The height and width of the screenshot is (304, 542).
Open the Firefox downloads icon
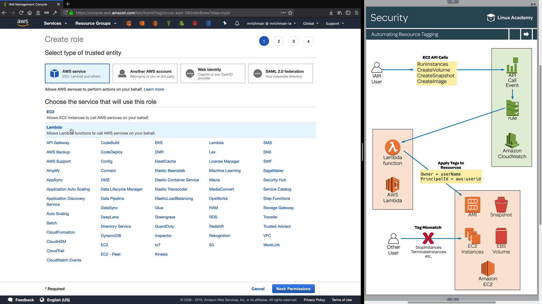pos(331,13)
